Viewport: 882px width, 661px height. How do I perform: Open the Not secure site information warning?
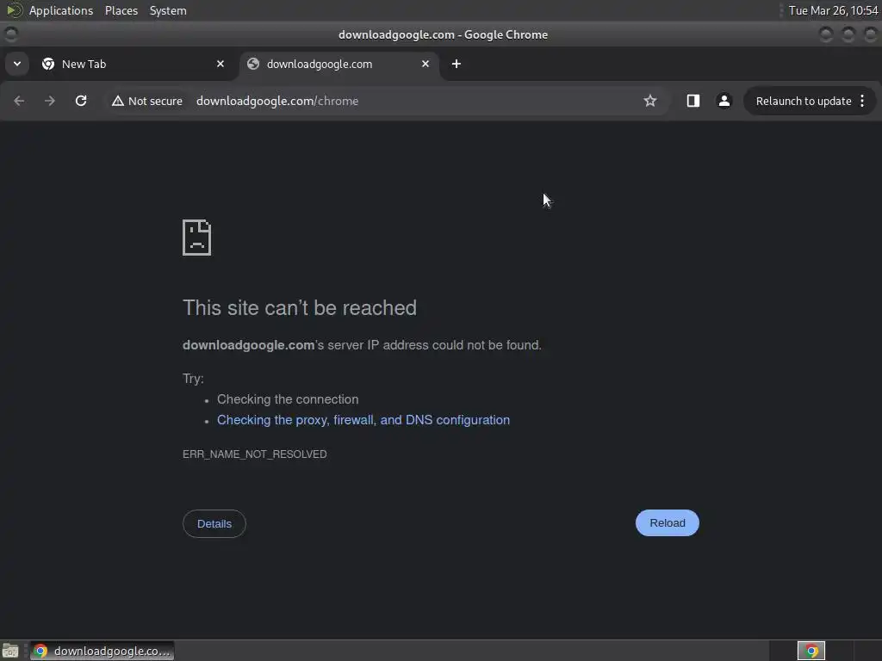147,102
